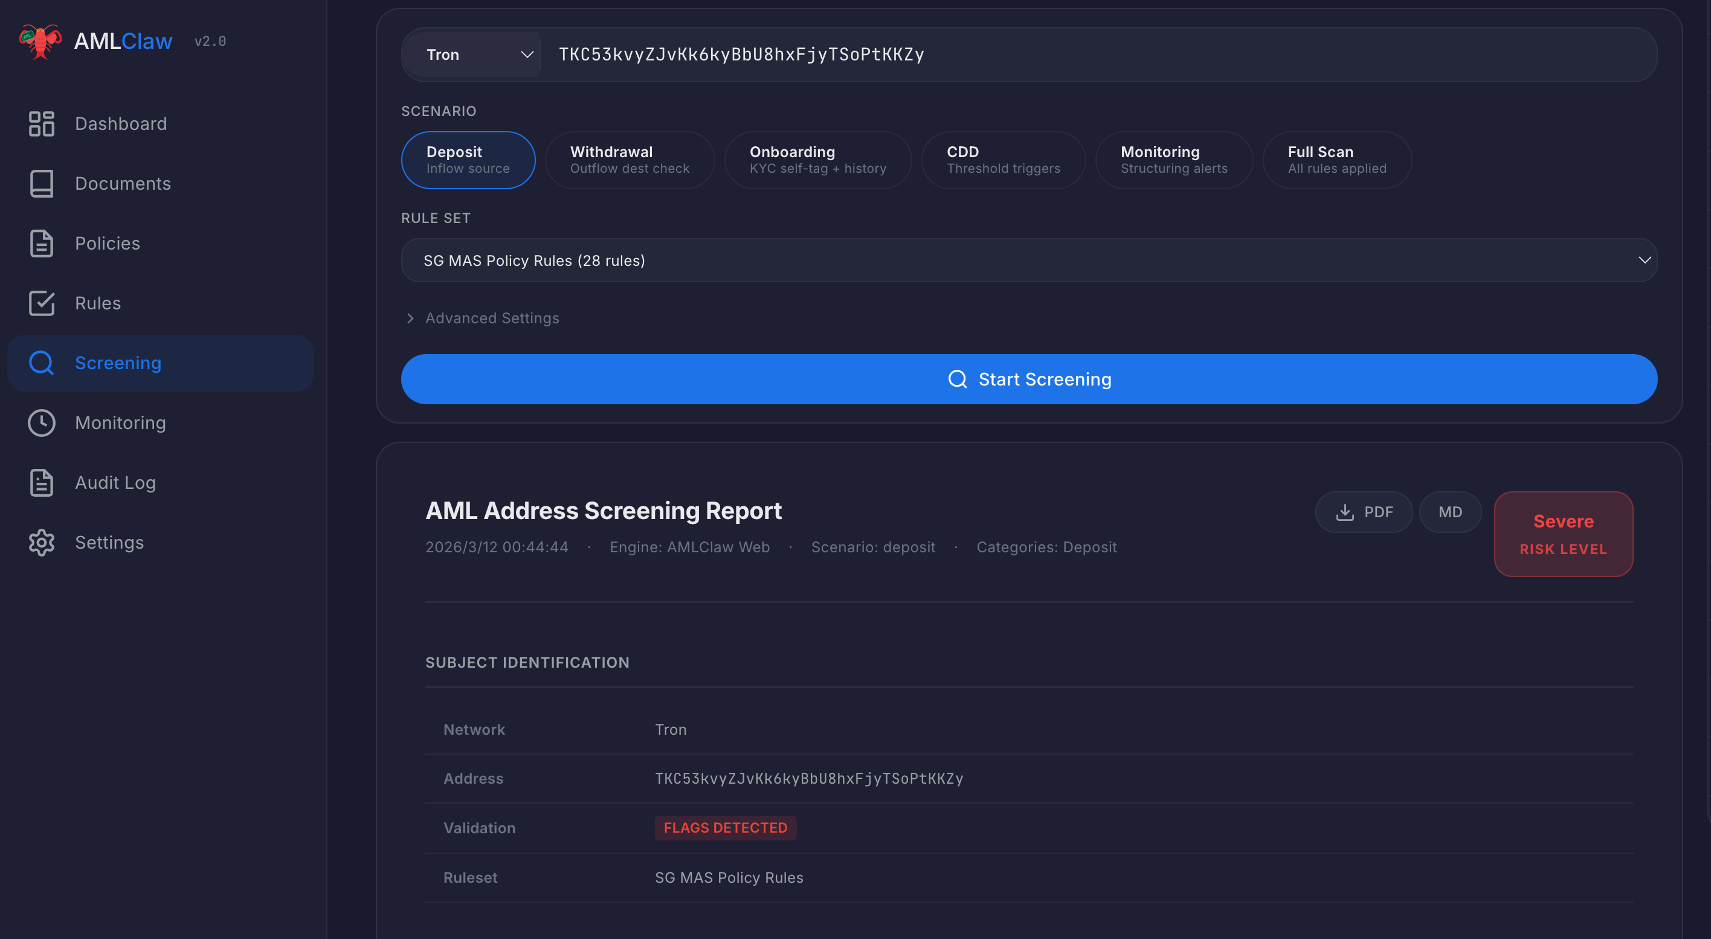Select the Withdrawal scenario option

click(629, 160)
